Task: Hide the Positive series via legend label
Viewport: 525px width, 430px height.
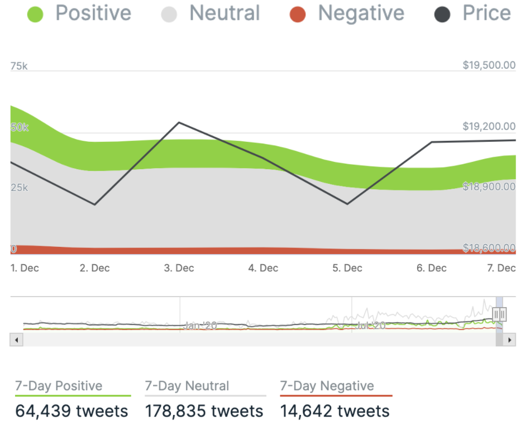Action: click(x=93, y=13)
